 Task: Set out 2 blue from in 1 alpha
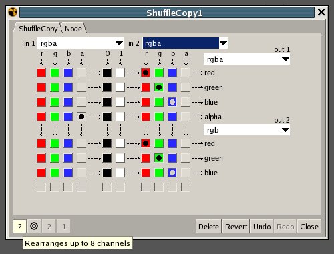click(x=81, y=173)
